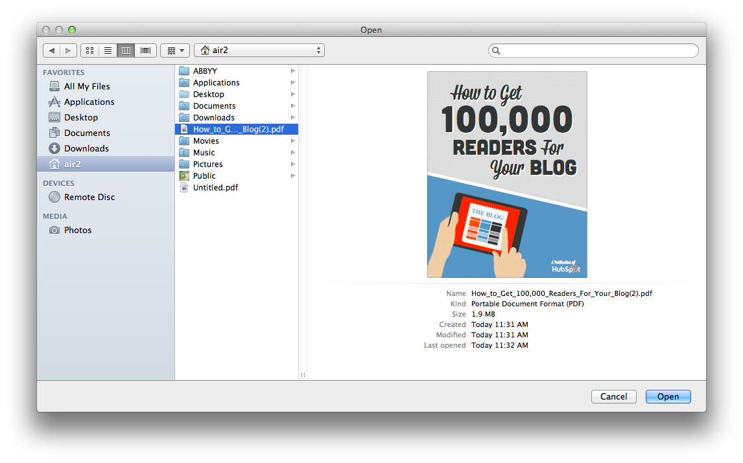Switch to Cover Flow view
This screenshot has width=743, height=463.
tap(145, 50)
